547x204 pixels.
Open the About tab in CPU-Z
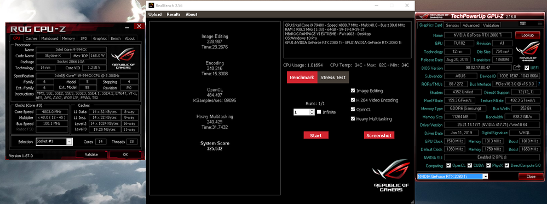click(x=130, y=39)
